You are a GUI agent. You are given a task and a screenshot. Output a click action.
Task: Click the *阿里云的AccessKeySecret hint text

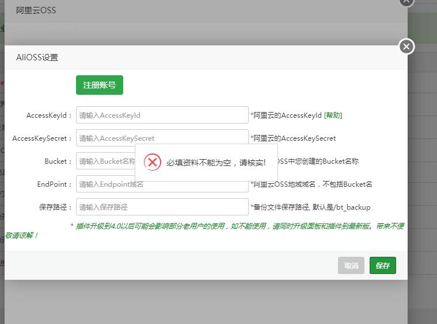click(293, 138)
